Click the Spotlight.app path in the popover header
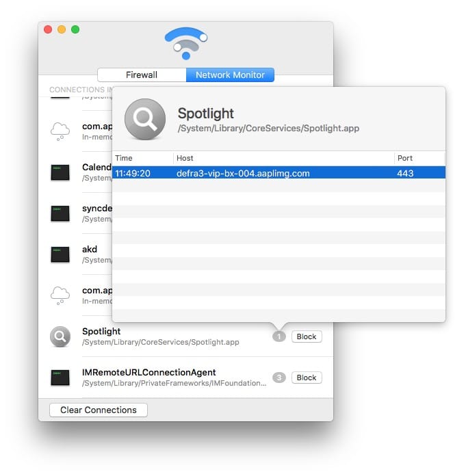Image resolution: width=466 pixels, height=476 pixels. [268, 129]
